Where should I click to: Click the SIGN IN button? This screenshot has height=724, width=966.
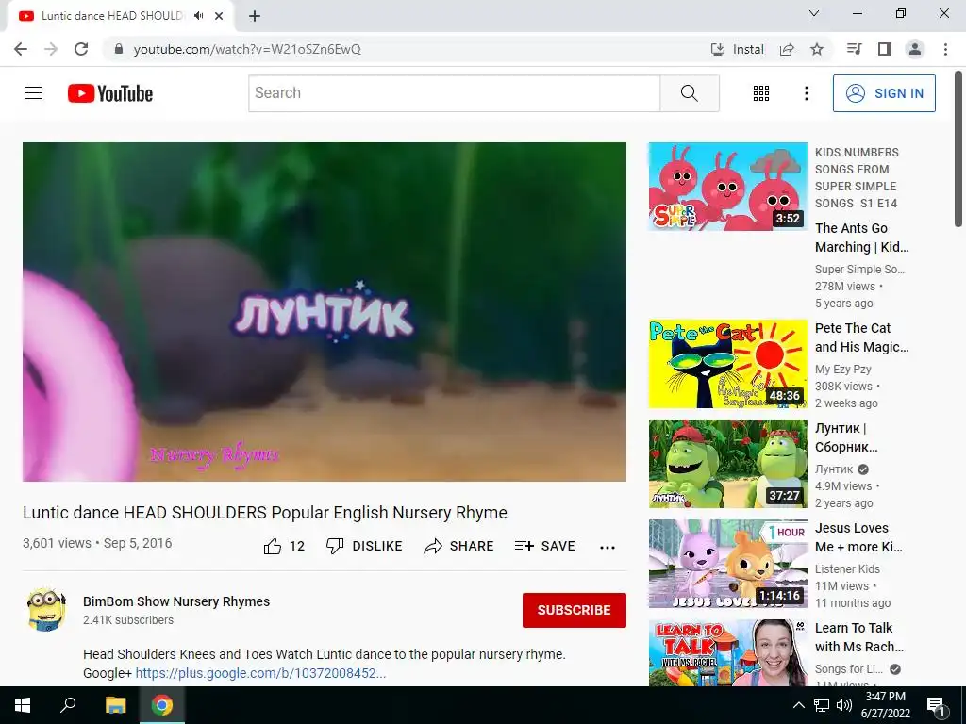coord(884,93)
